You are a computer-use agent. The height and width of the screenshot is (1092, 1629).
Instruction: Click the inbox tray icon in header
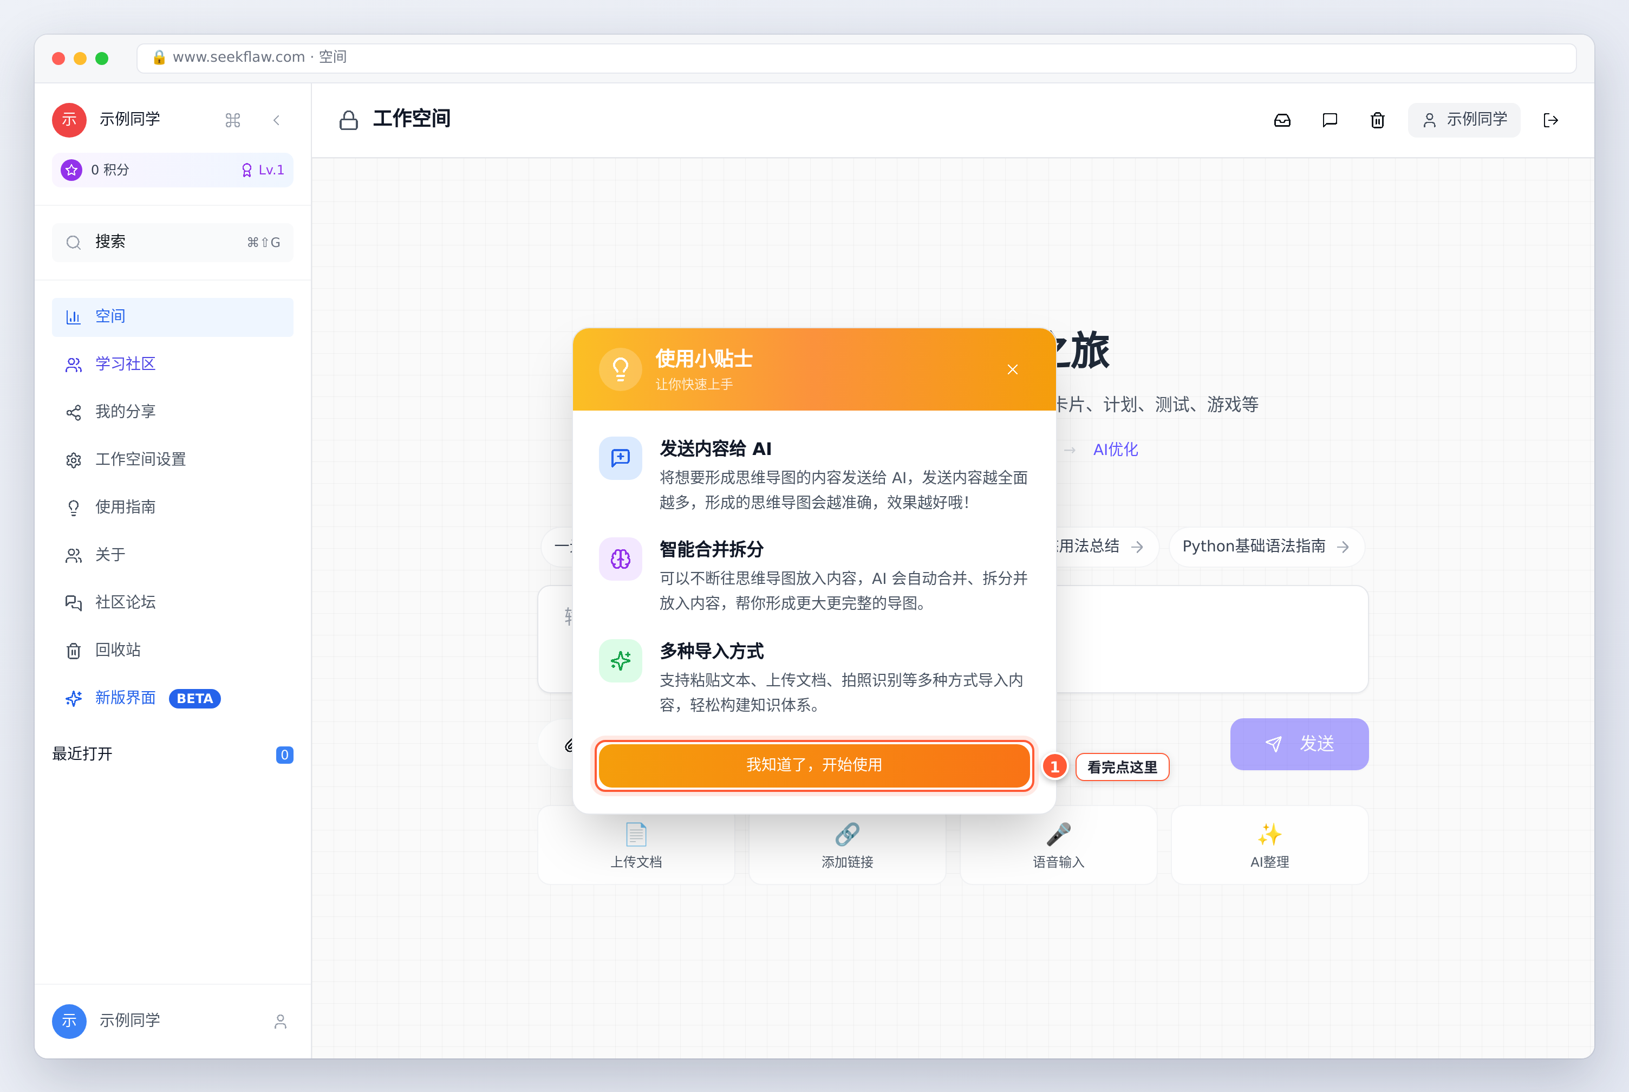pyautogui.click(x=1282, y=120)
